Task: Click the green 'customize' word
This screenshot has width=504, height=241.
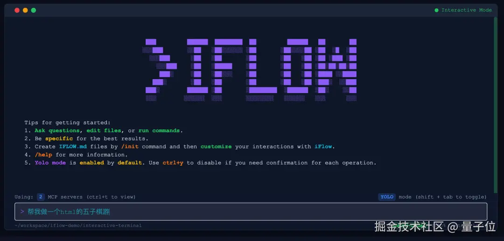Action: [x=216, y=147]
